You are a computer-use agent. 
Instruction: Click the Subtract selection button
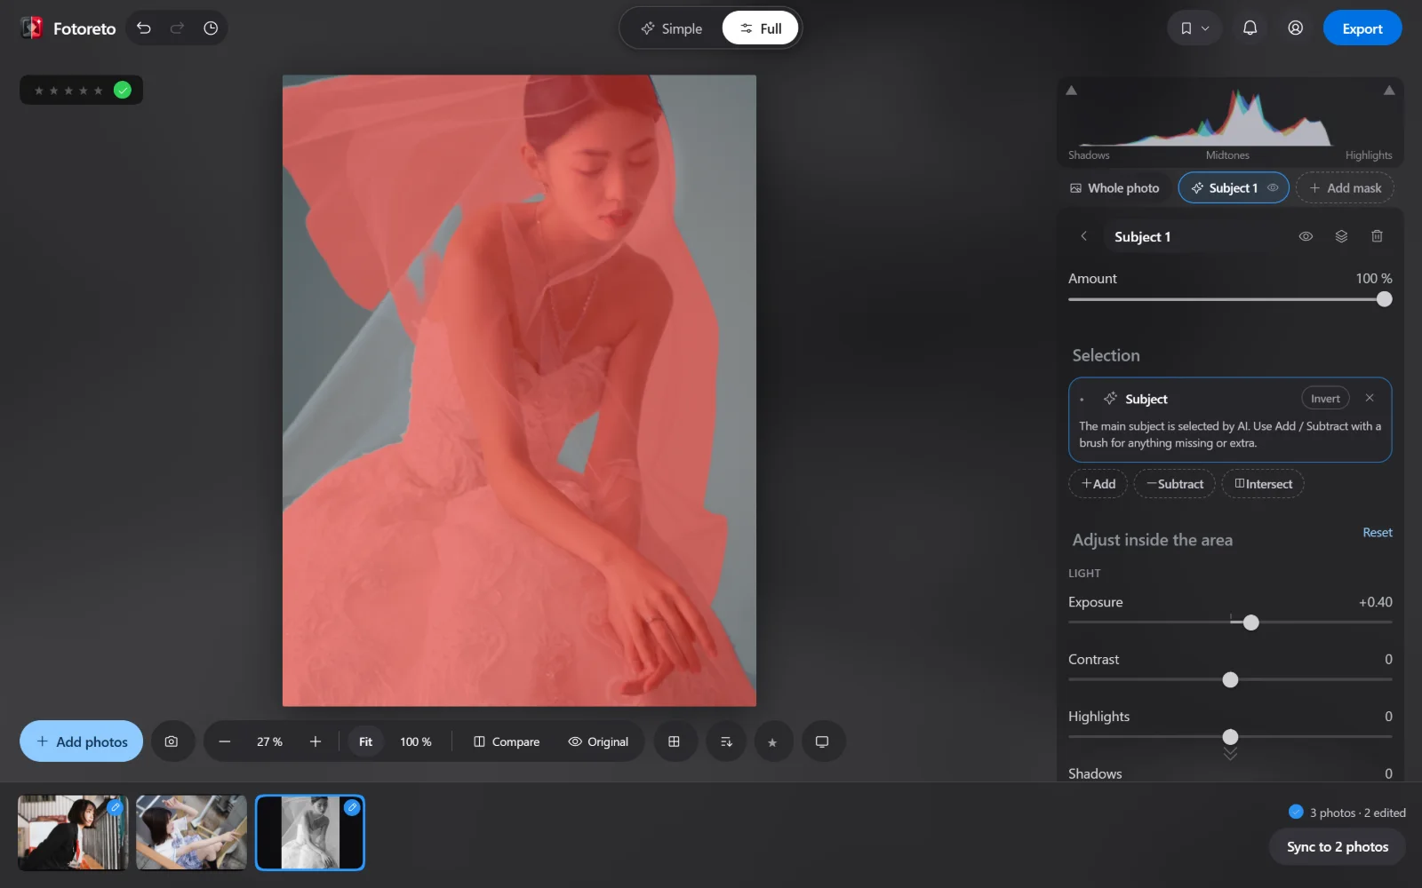[1174, 484]
